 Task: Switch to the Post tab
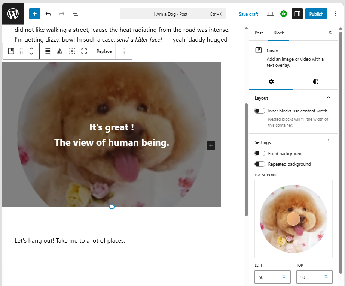tap(259, 33)
